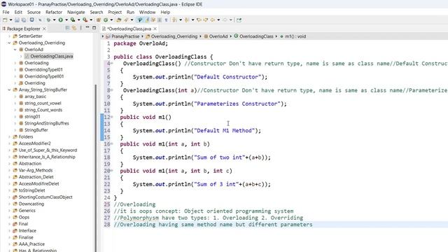This screenshot has height=252, width=448.
Task: Open the Refactor menu
Action: click(54, 12)
